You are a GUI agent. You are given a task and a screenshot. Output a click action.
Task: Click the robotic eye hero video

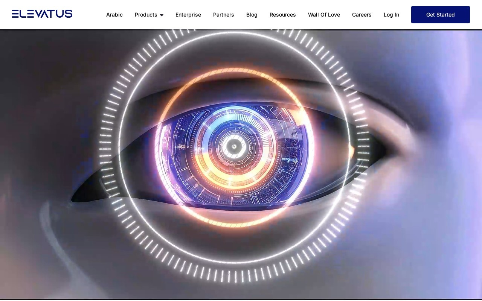pos(241,165)
